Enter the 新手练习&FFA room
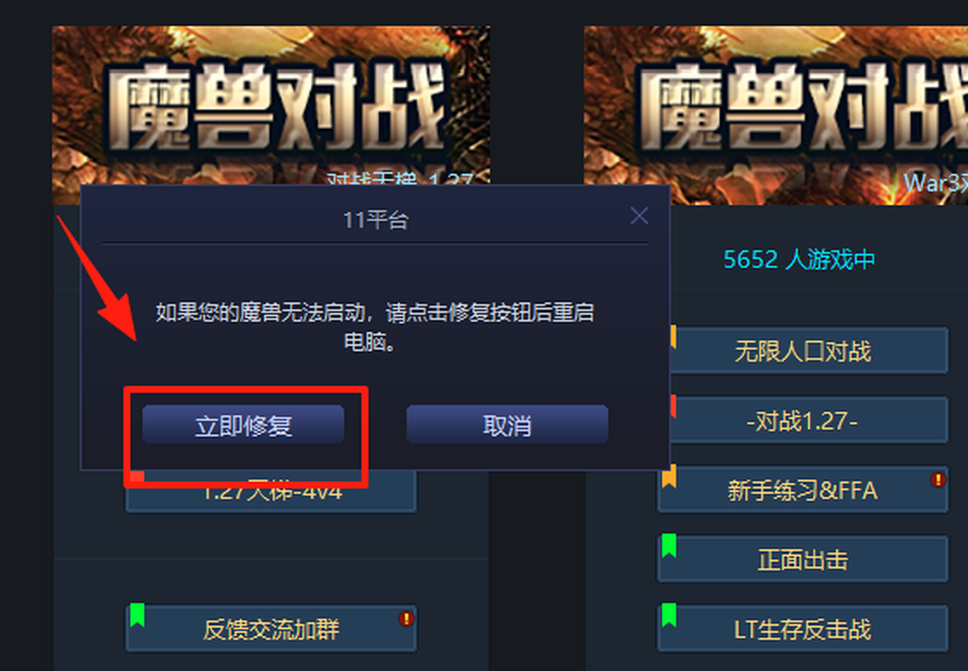 pos(803,490)
